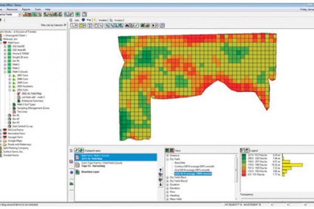Viewport: 314px width, 209px height.
Task: Expand the Heading item in the Items panel
Action: click(167, 195)
